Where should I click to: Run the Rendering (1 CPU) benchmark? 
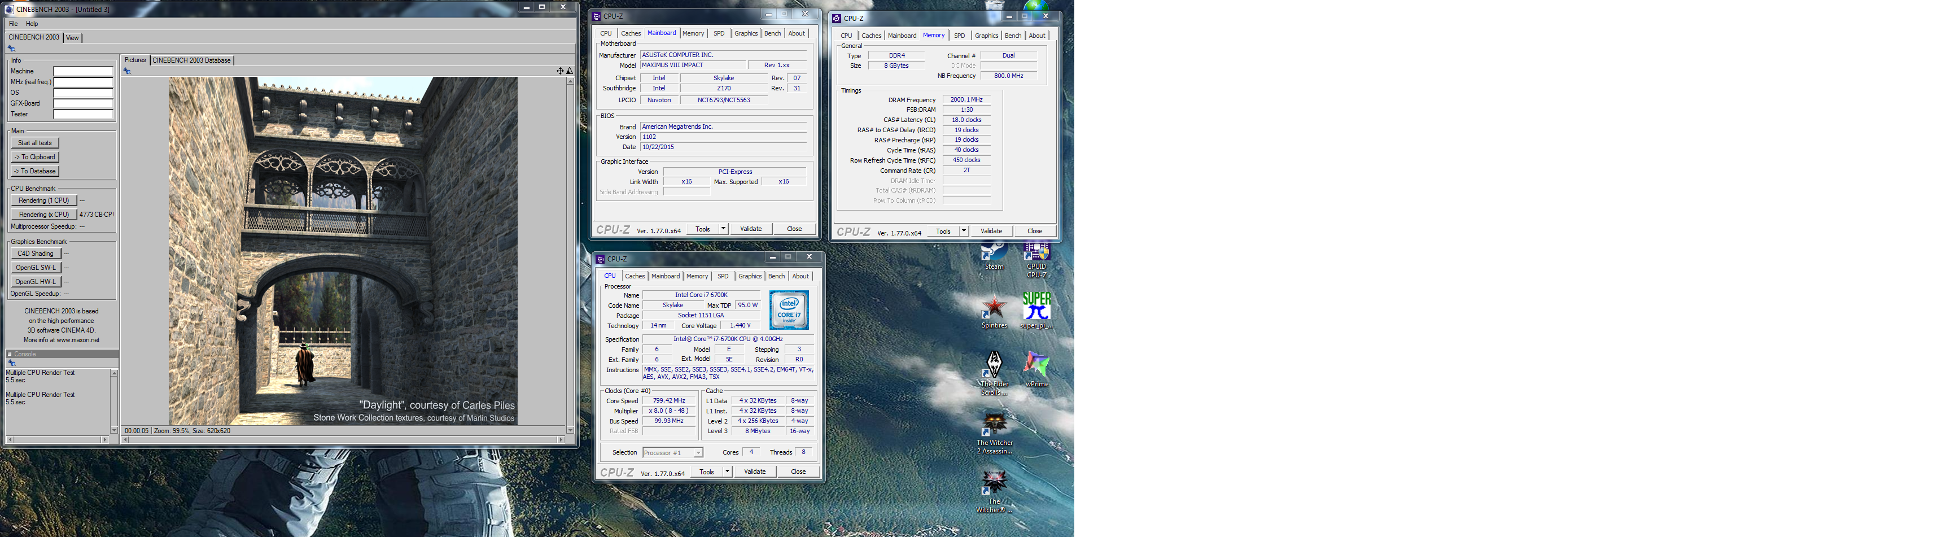tap(44, 200)
